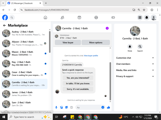Viewport: 161px width, 120px height.
Task: Open the account profile menu
Action: 154,18
